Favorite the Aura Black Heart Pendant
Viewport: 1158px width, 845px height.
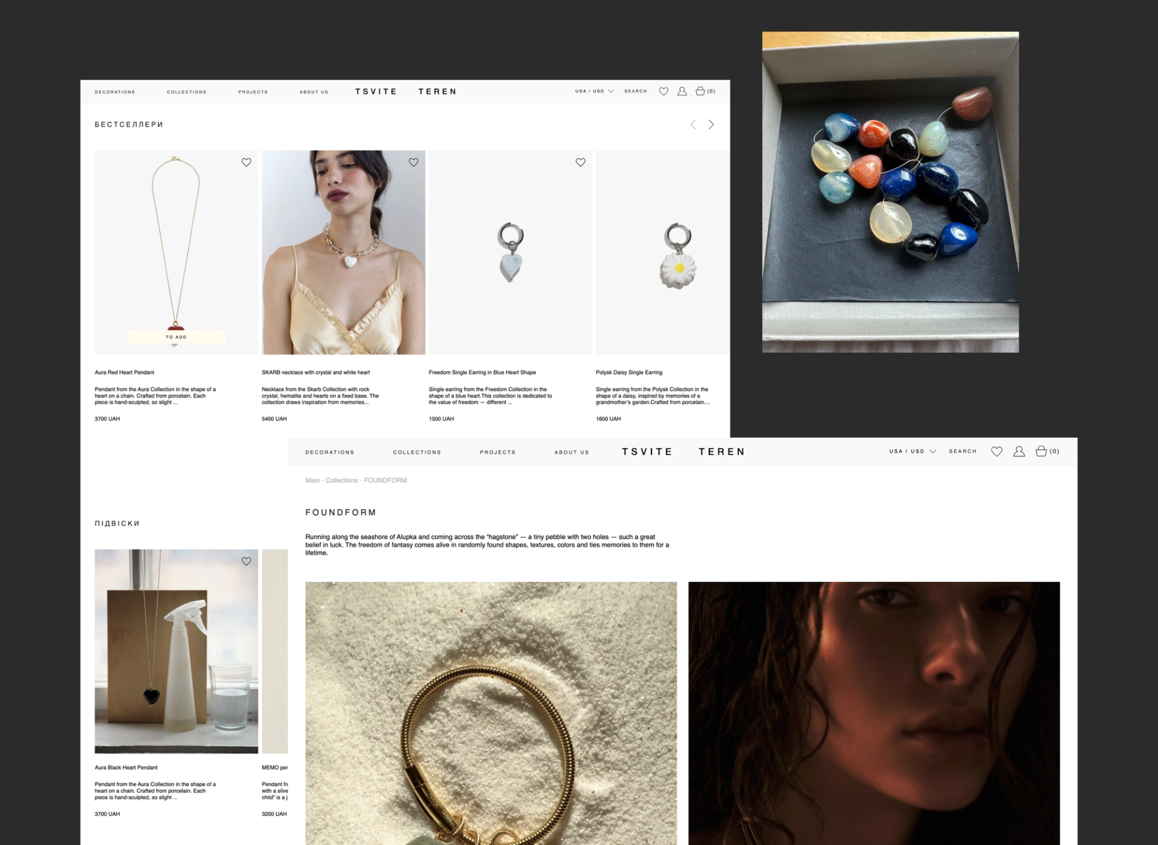point(246,562)
